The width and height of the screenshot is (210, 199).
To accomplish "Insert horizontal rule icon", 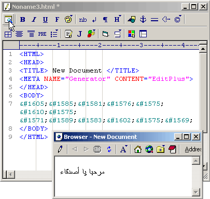I will coord(155,20).
